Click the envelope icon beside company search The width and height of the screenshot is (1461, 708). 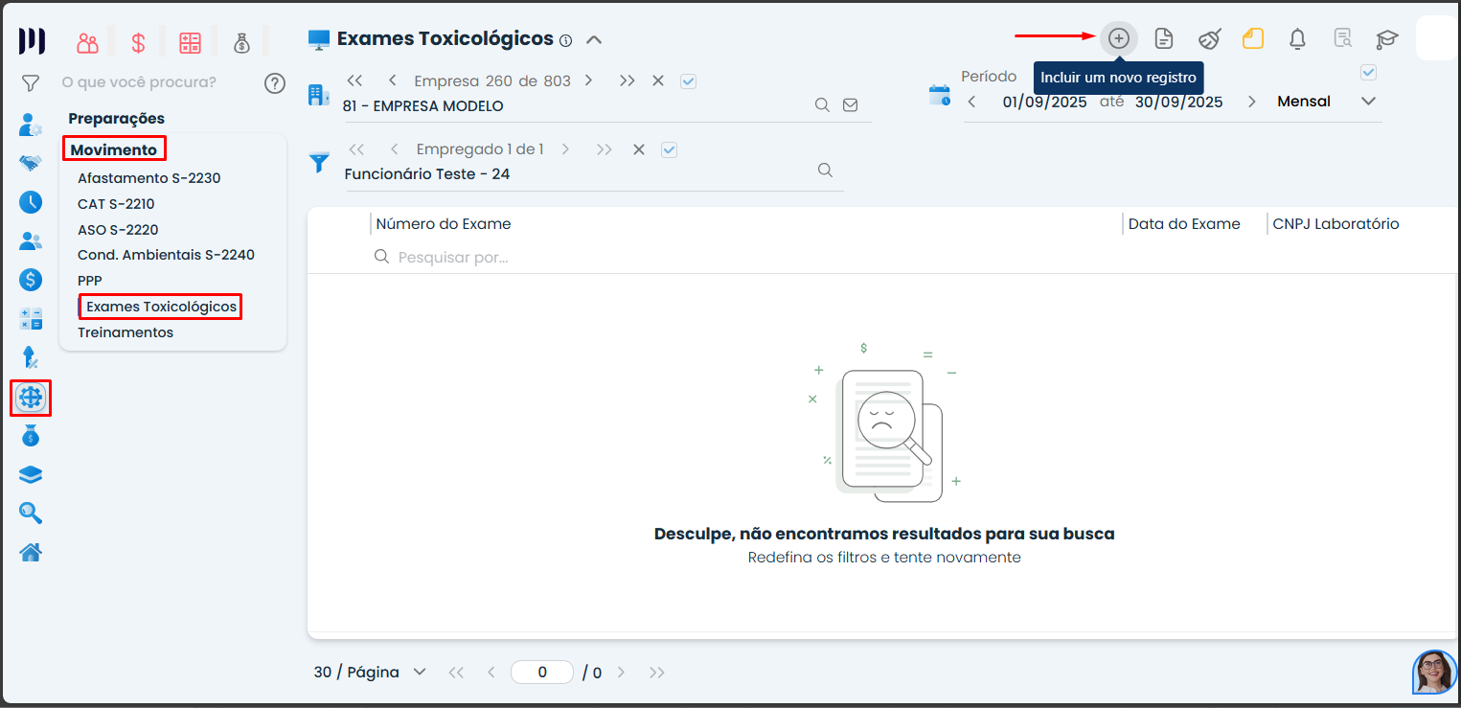pyautogui.click(x=850, y=105)
